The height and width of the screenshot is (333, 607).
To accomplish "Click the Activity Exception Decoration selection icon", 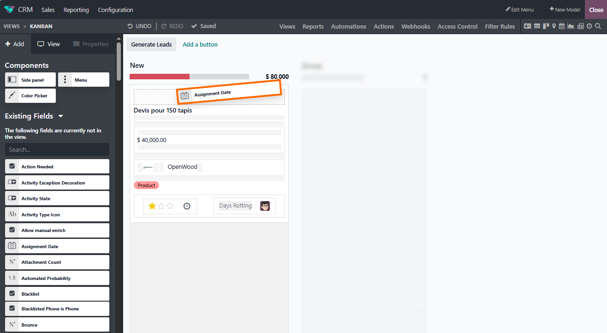I will click(x=12, y=183).
